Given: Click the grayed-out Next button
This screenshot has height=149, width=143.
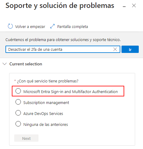Looking at the screenshot, I should [26, 138].
